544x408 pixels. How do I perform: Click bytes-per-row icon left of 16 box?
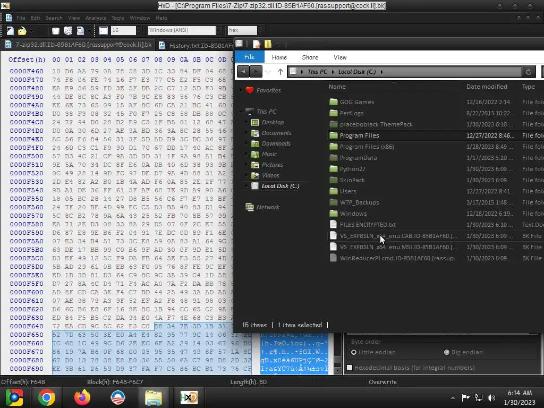pyautogui.click(x=104, y=30)
